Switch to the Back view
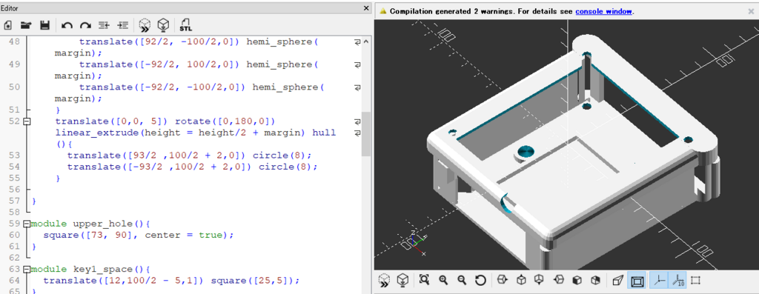 595,281
